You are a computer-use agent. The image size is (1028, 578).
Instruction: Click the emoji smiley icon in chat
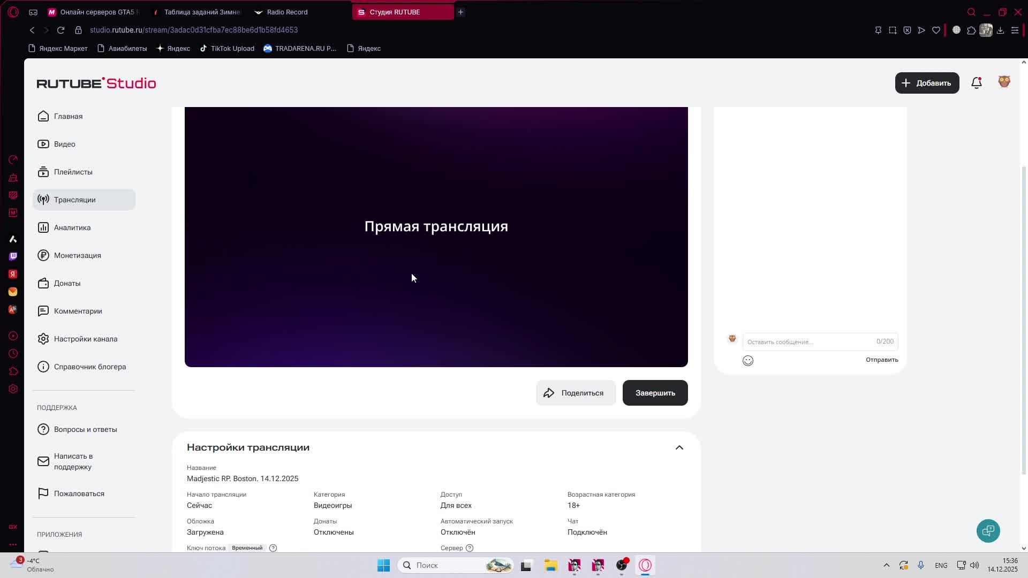[x=748, y=361]
